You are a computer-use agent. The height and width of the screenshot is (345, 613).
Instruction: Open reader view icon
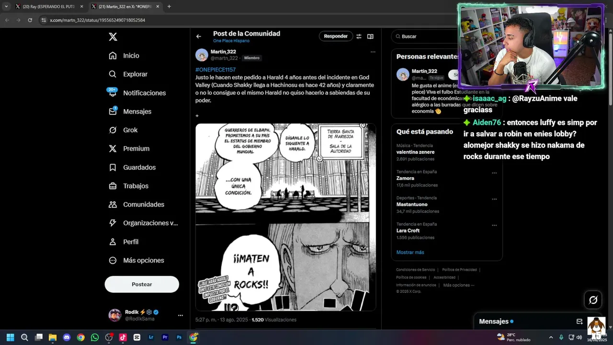[x=370, y=36]
